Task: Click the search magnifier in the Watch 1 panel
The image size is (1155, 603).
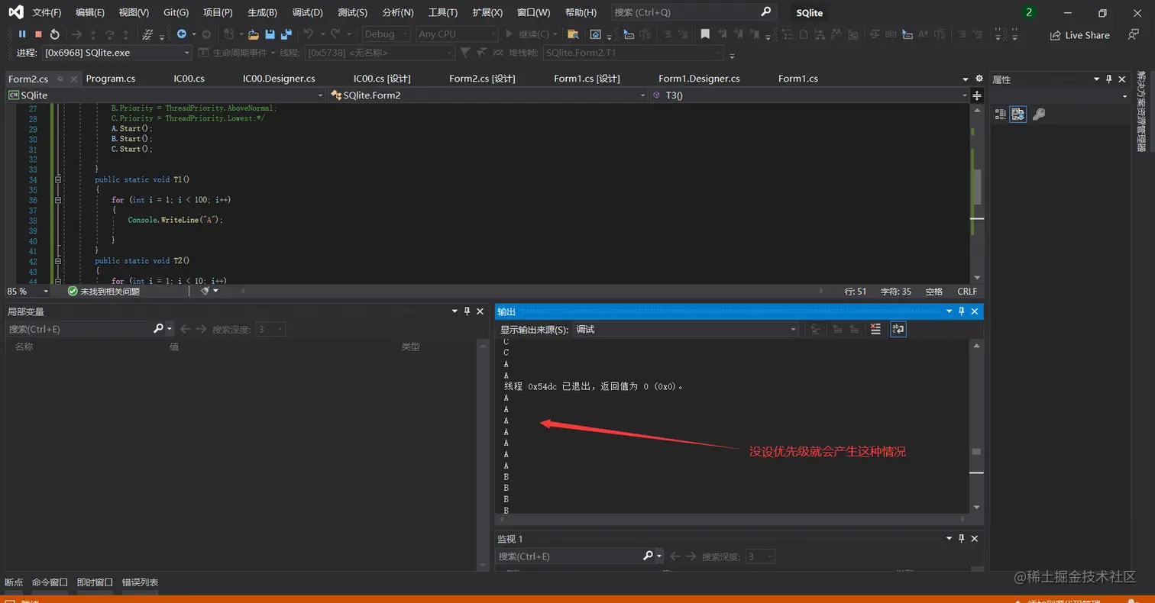Action: point(648,556)
